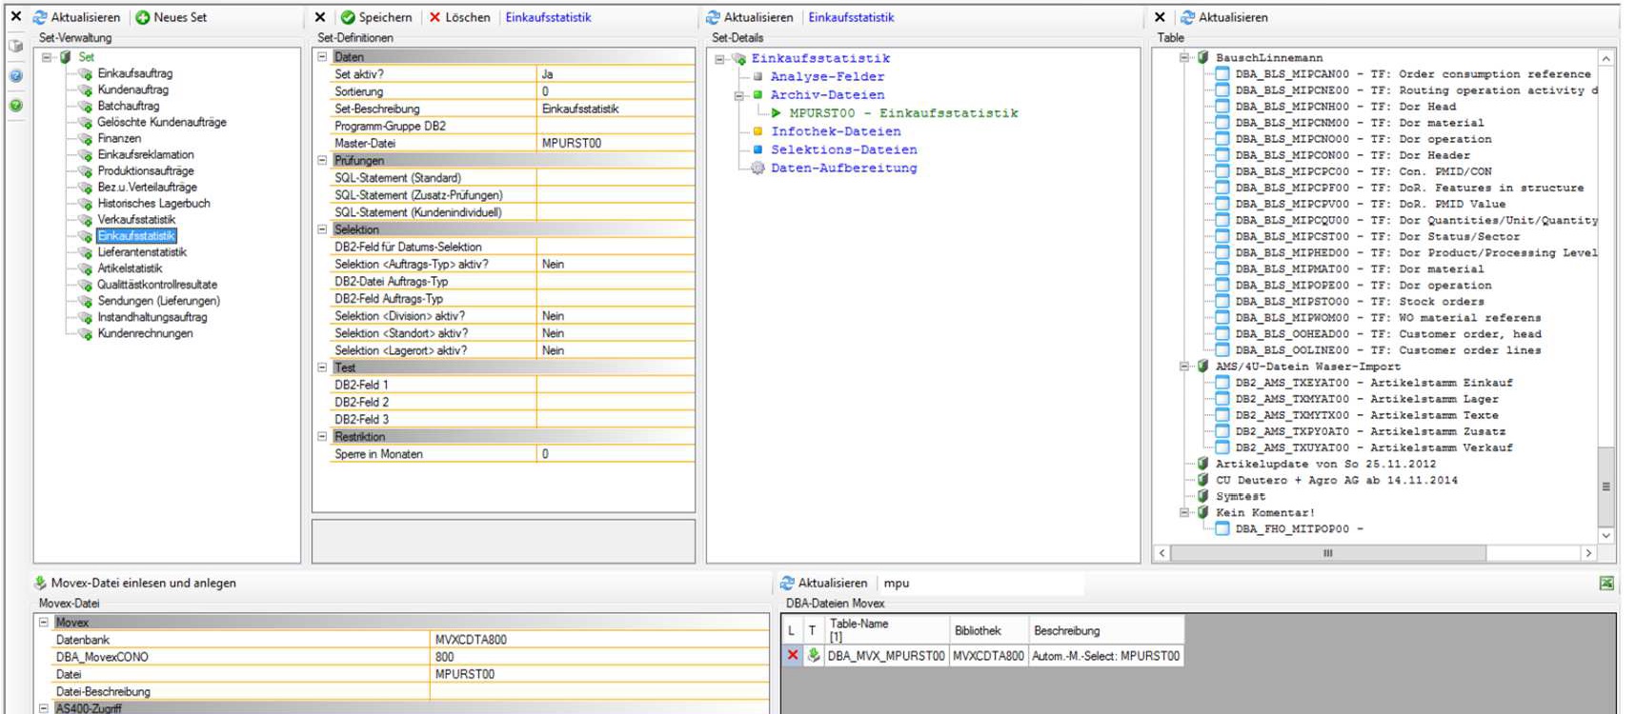
Task: Click the green circle sidebar icon
Action: click(15, 105)
